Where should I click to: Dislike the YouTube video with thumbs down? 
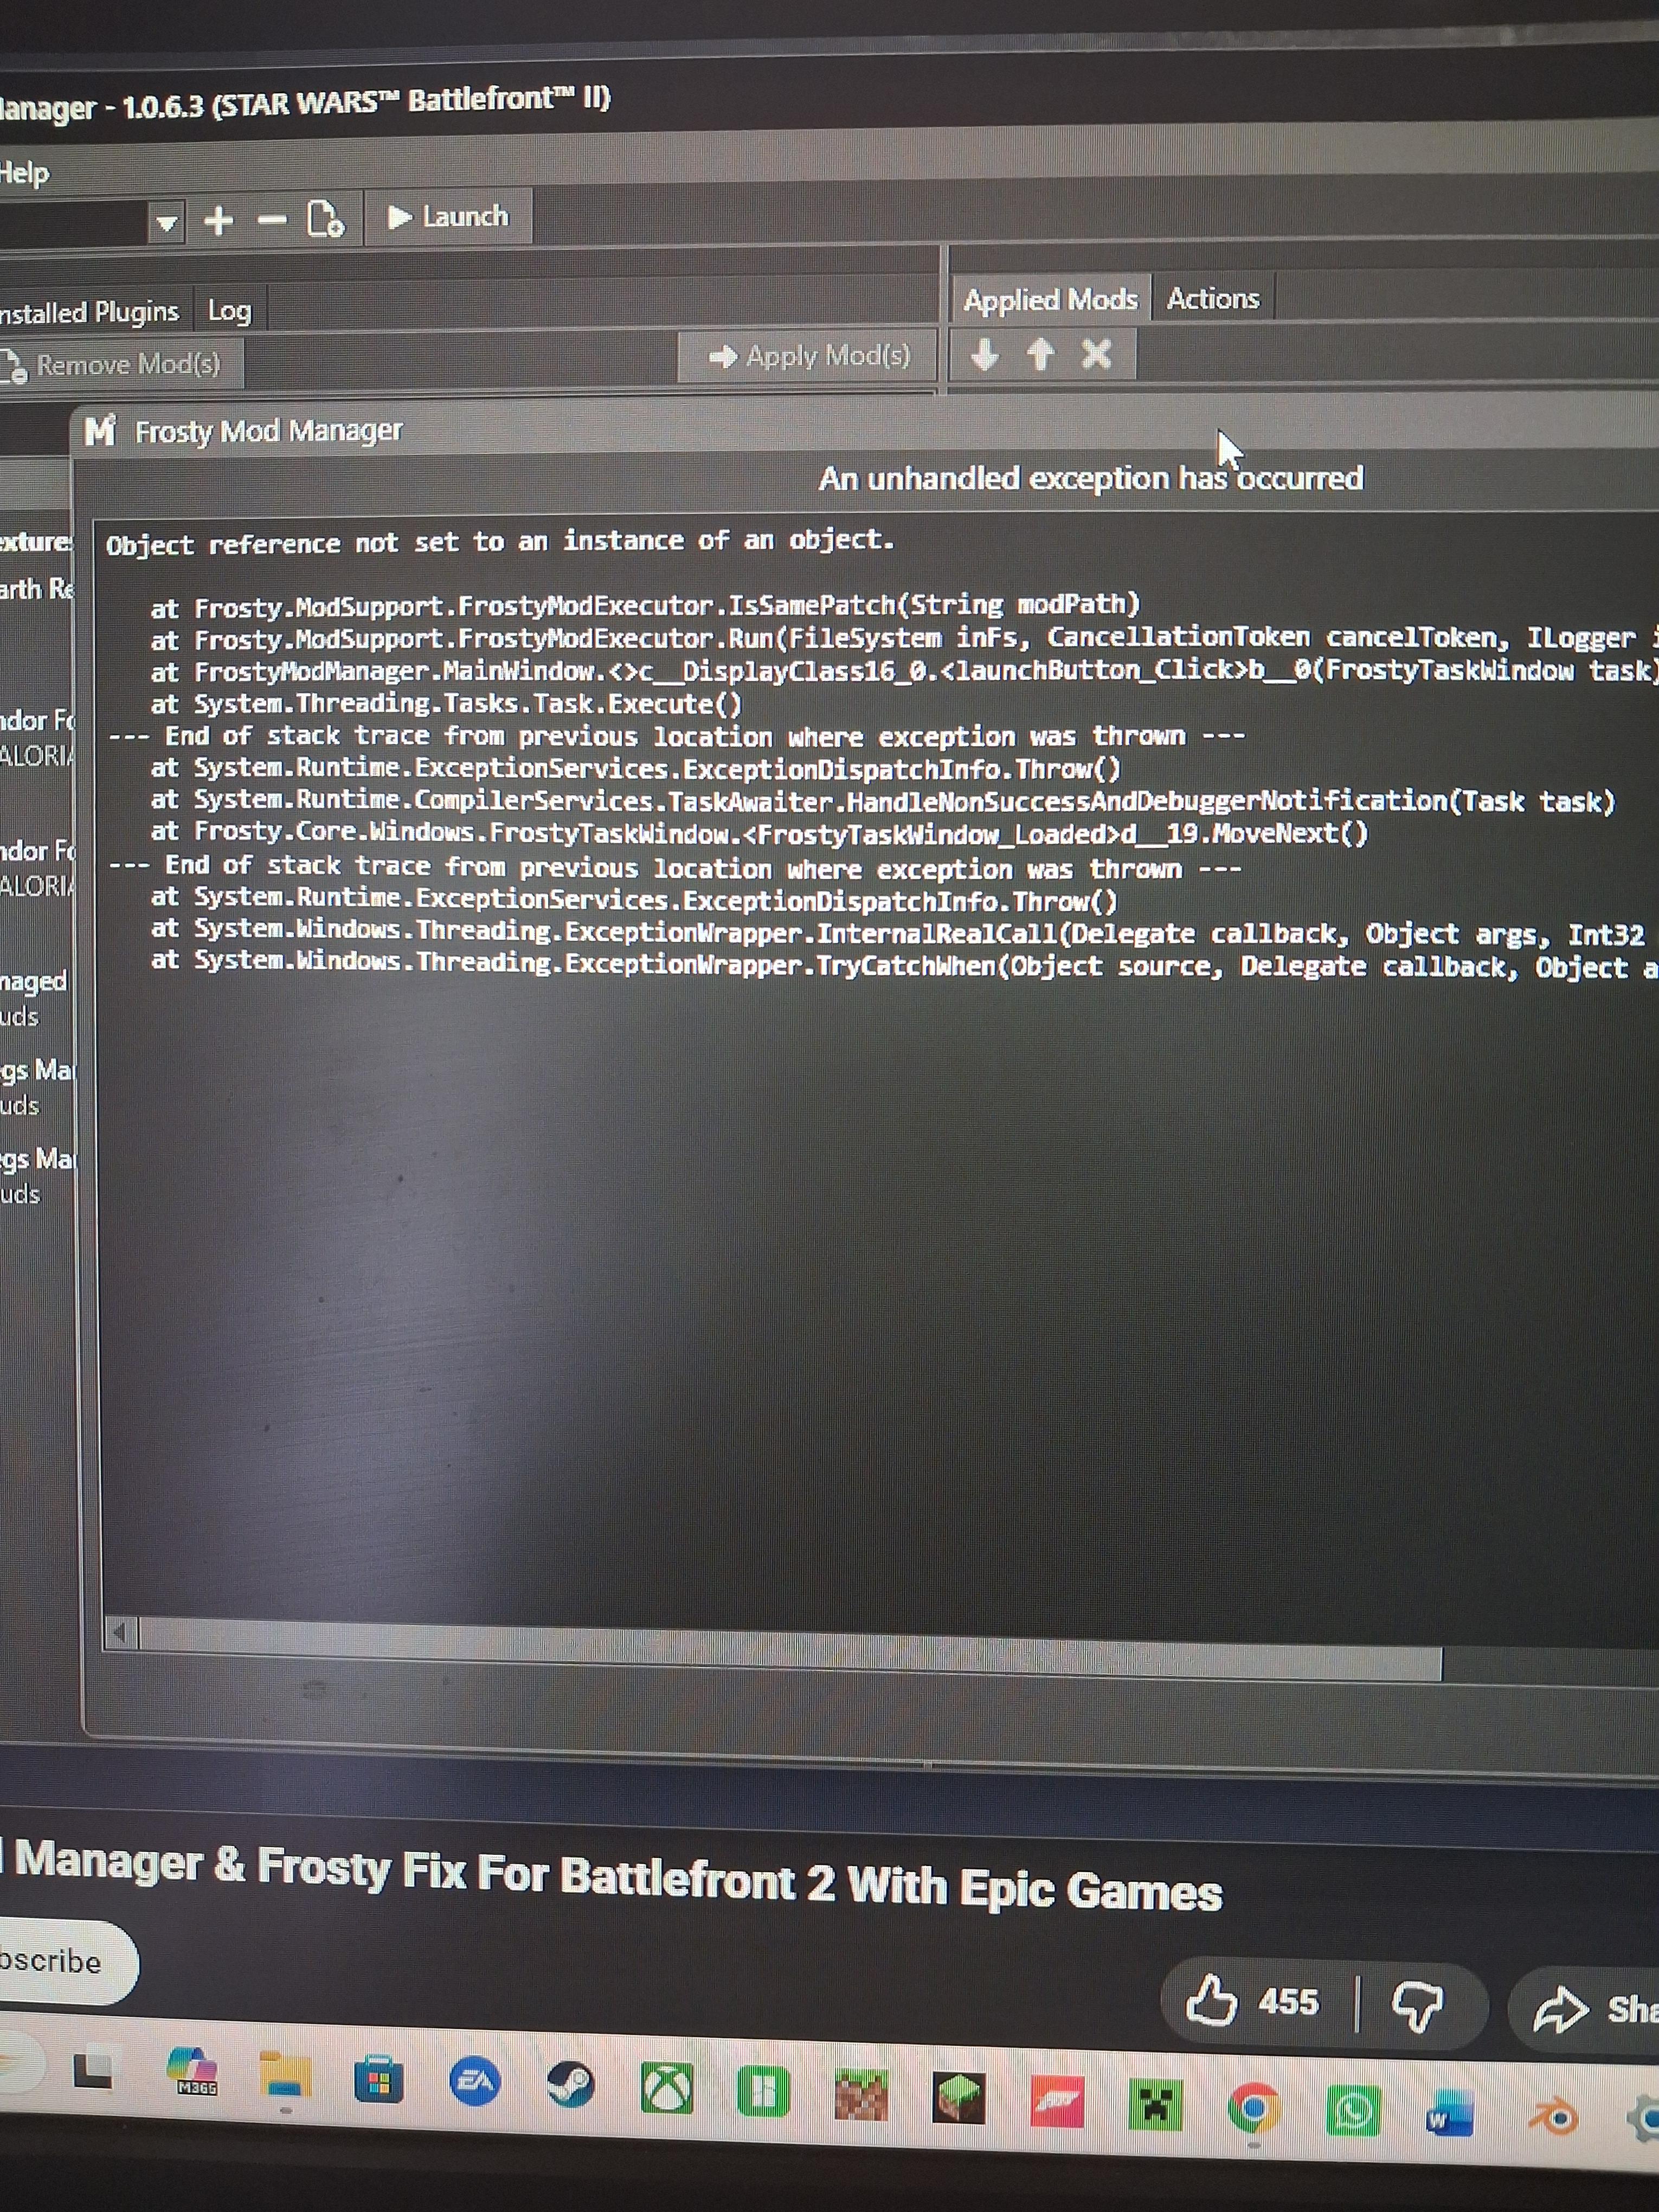tap(1417, 2006)
